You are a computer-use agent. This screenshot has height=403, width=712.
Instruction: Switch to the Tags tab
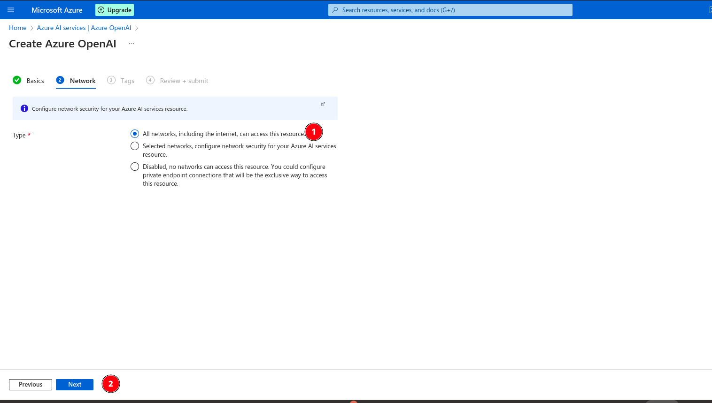point(121,81)
